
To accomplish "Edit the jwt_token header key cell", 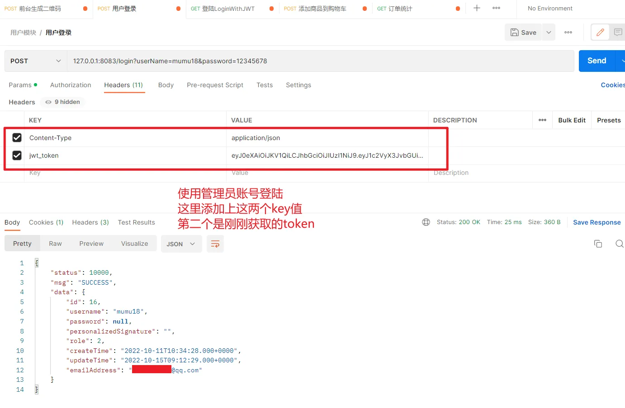I will [125, 155].
